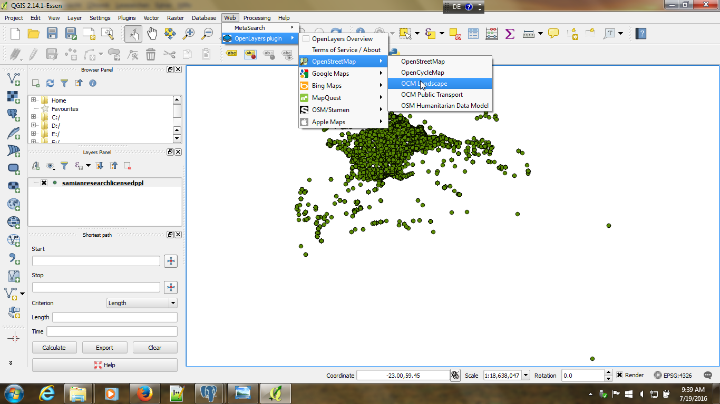Click the Clear button
The width and height of the screenshot is (720, 404).
tap(155, 348)
